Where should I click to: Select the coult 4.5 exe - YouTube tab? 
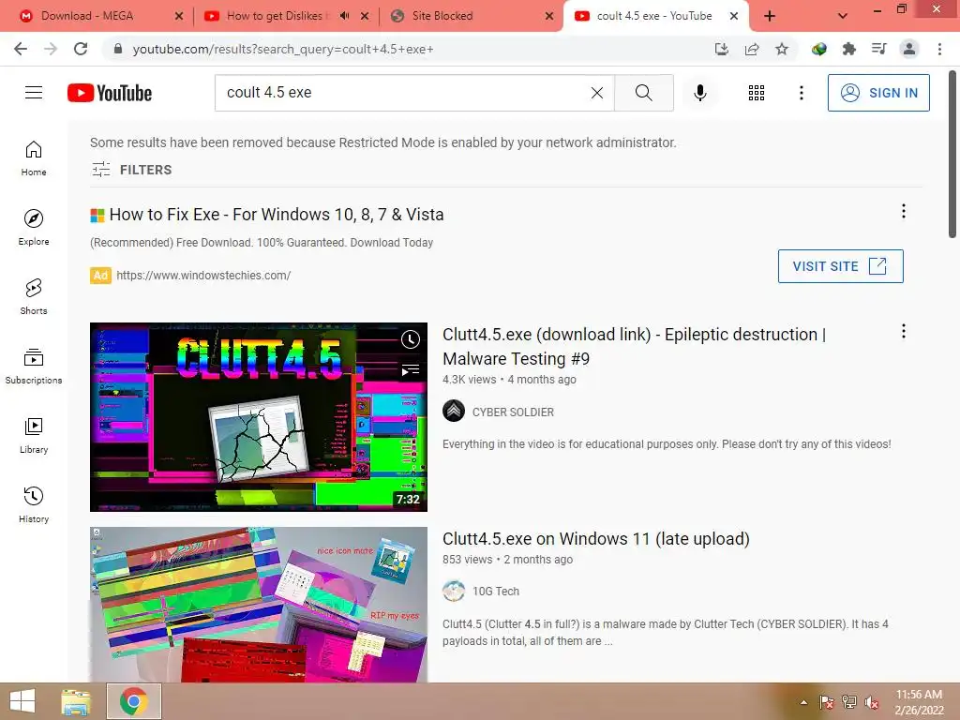click(x=653, y=16)
